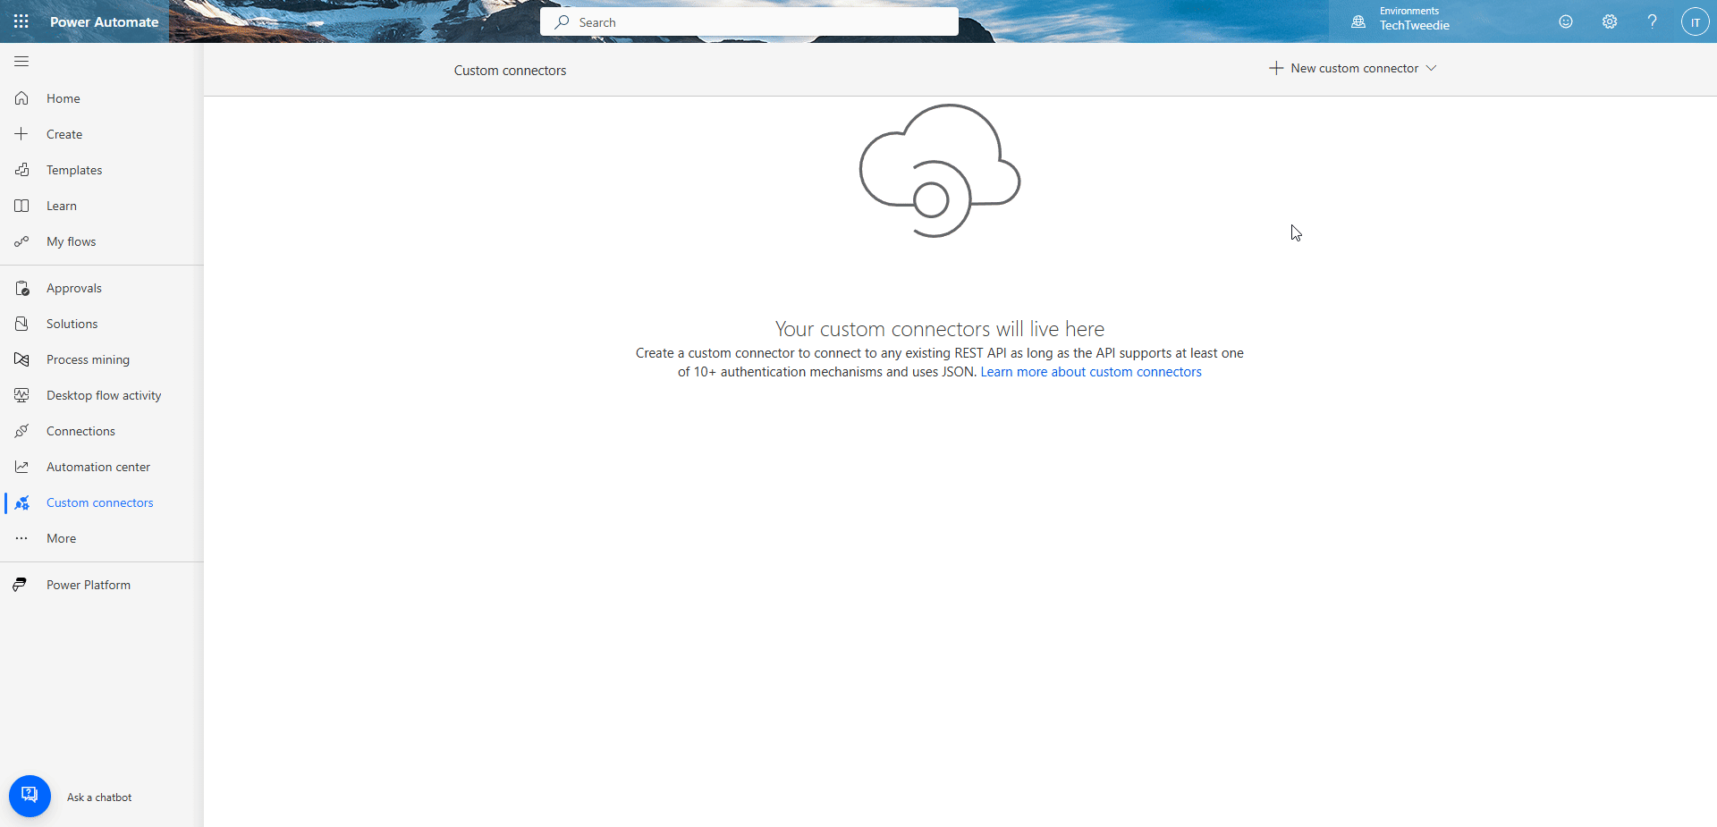Switch to My flows
The width and height of the screenshot is (1717, 827).
point(71,241)
